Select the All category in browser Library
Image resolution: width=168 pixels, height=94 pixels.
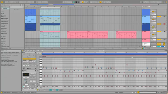3,13
